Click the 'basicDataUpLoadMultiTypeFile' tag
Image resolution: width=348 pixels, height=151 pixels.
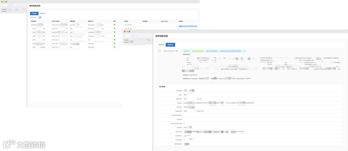point(230,51)
